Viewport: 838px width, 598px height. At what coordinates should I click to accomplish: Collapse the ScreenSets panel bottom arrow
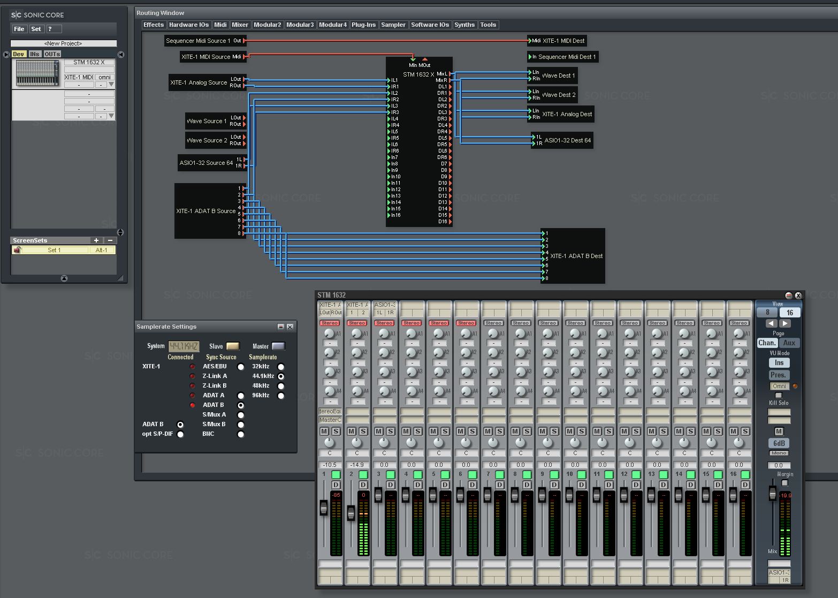[64, 278]
